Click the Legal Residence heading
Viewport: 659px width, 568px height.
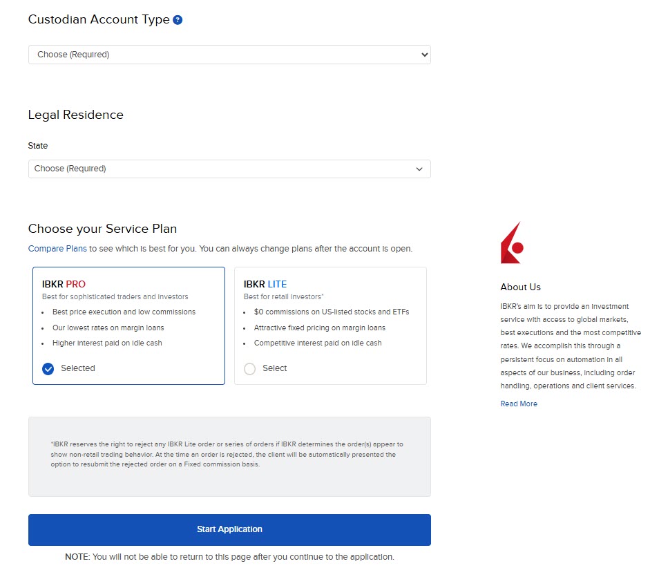click(x=76, y=115)
